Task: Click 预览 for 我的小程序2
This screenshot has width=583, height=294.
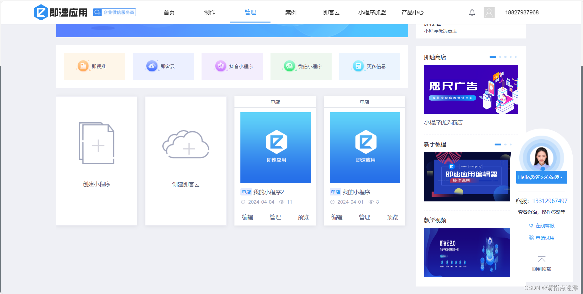Action: pyautogui.click(x=303, y=217)
